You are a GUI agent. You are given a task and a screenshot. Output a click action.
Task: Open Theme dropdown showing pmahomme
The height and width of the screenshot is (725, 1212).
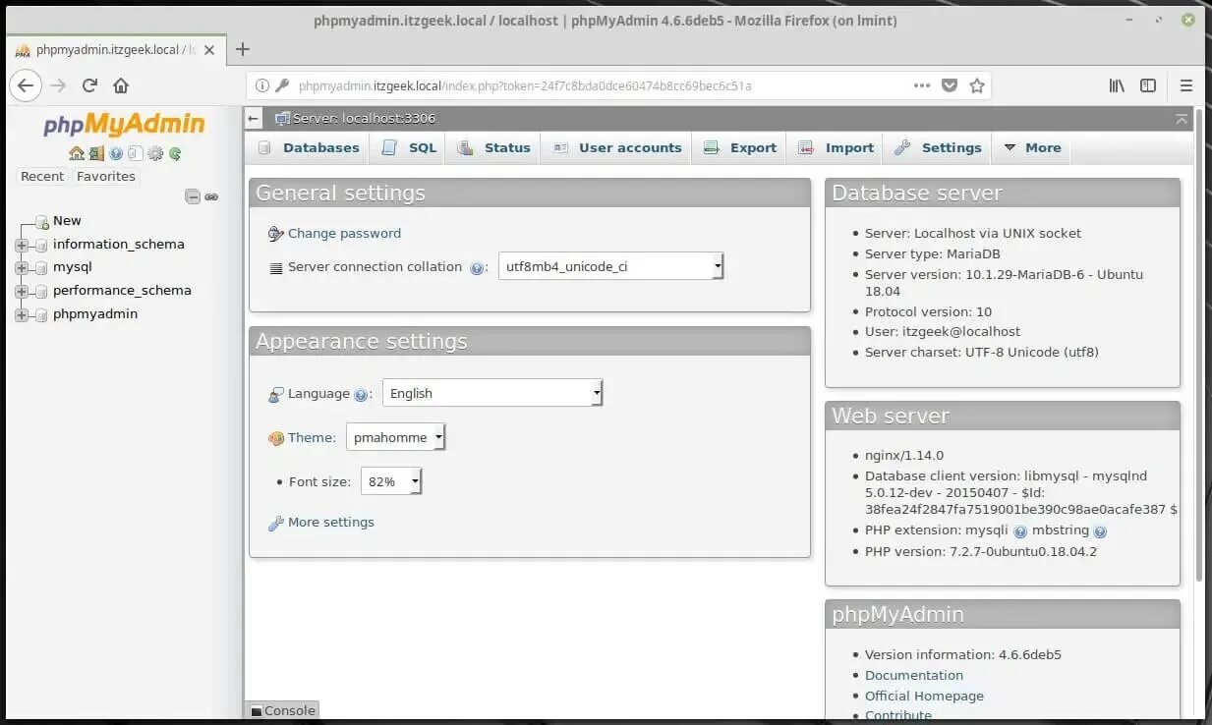[x=395, y=437]
